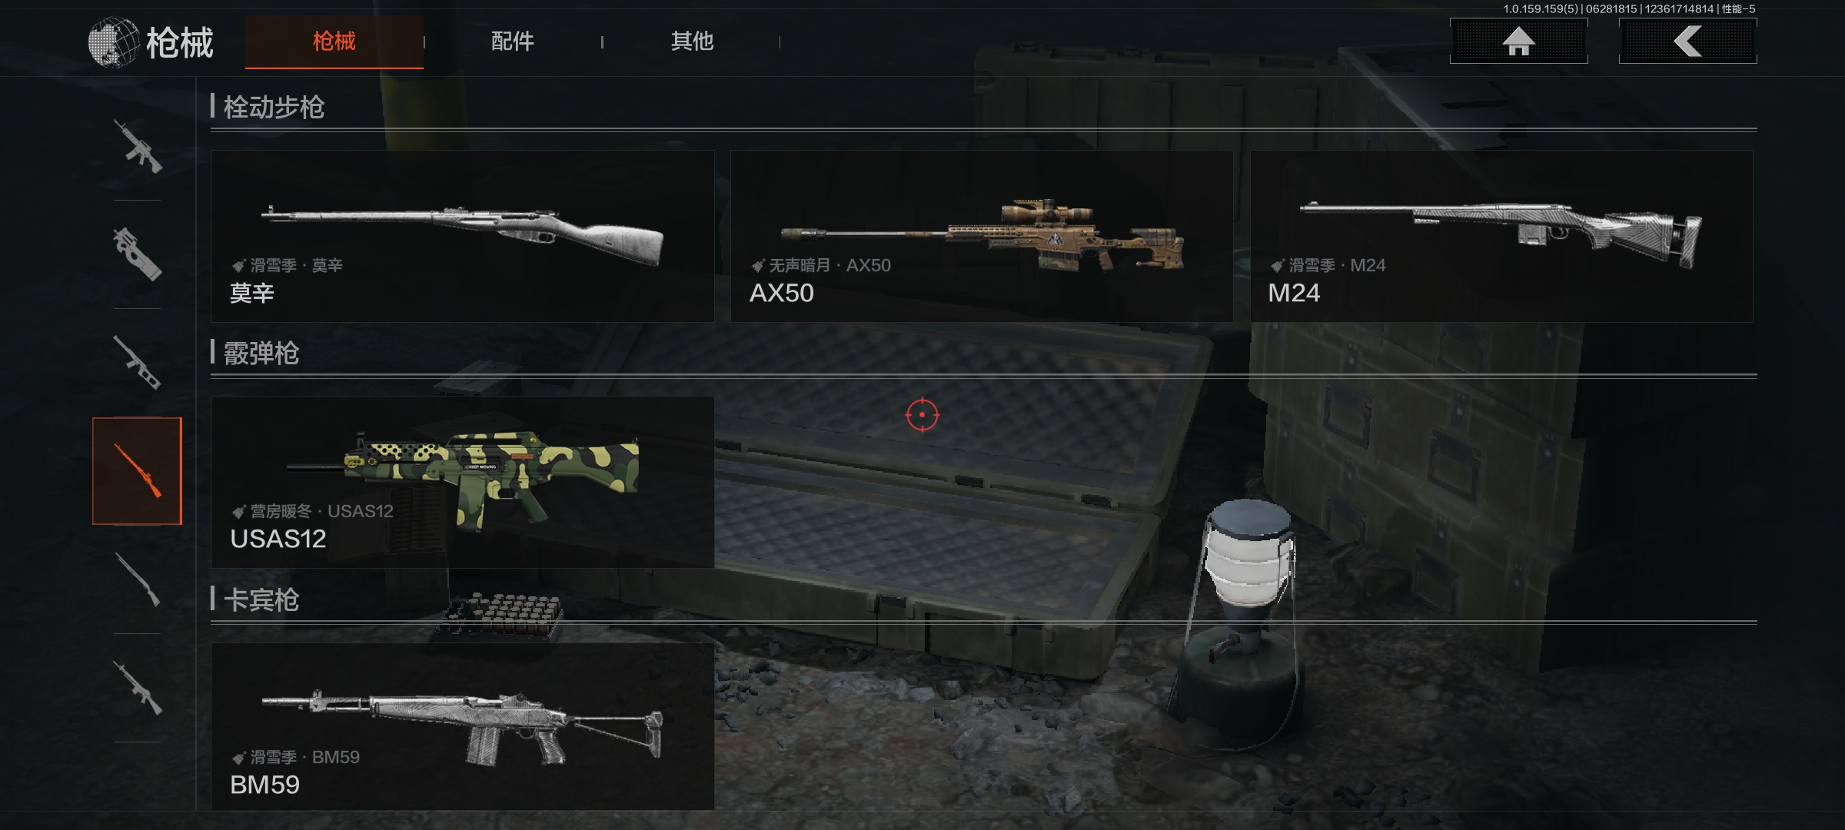The height and width of the screenshot is (830, 1845).
Task: Click the 卡宾枪 section header
Action: (x=261, y=599)
